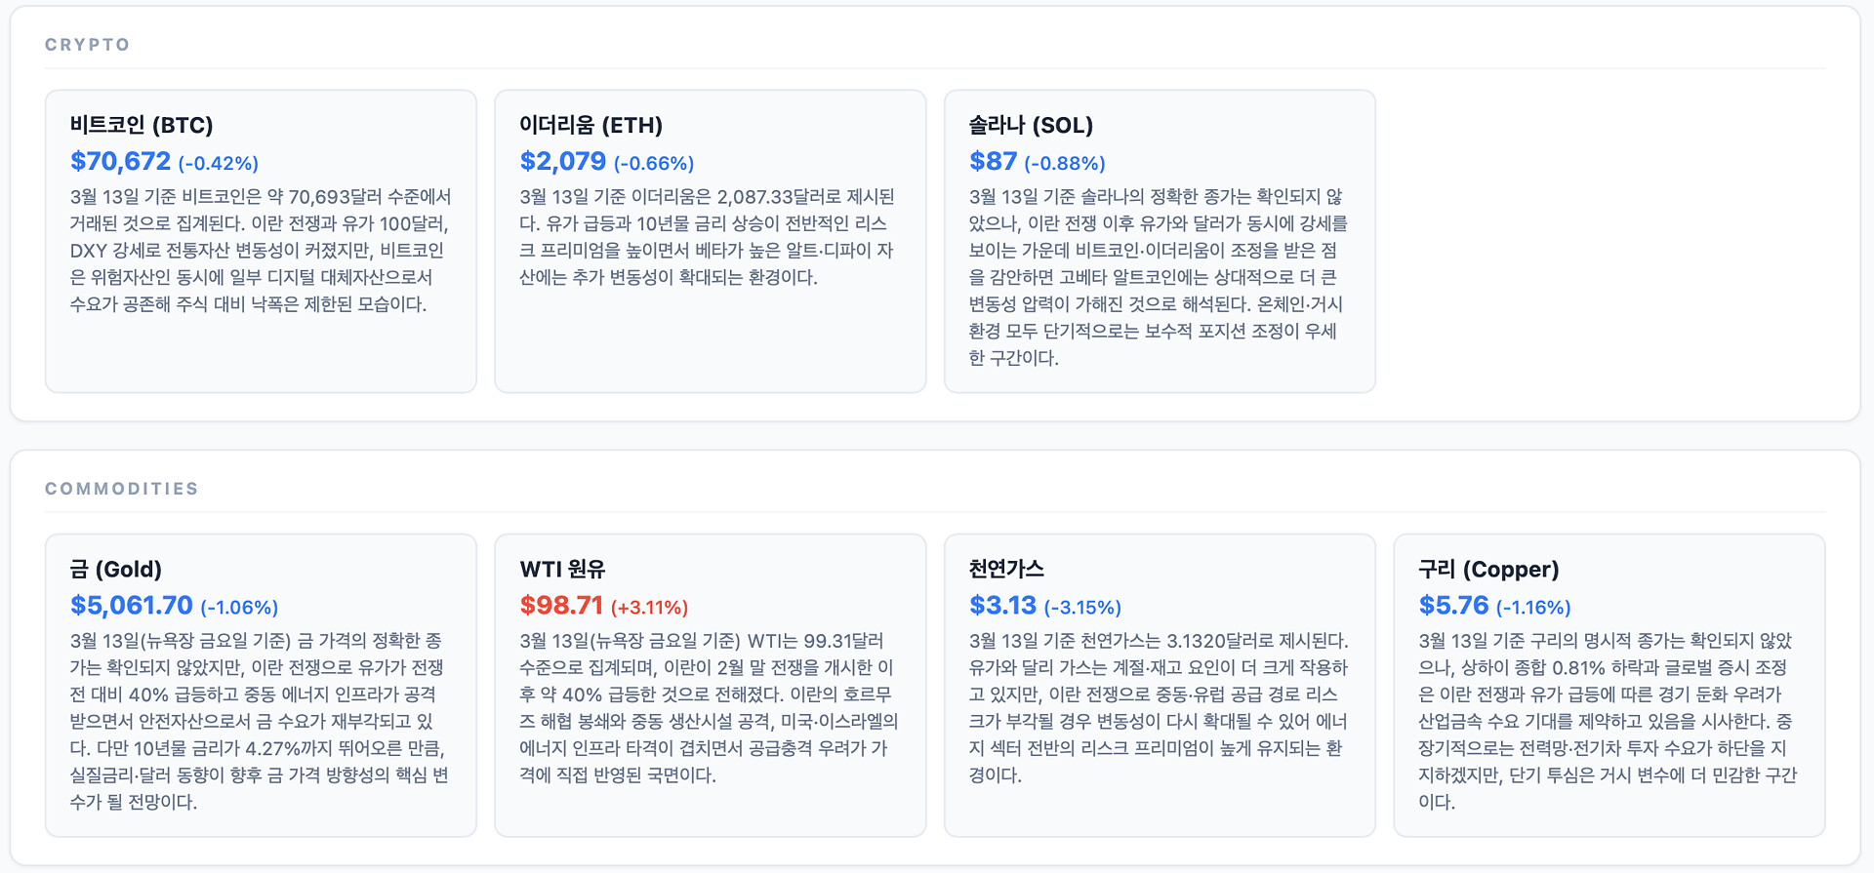Viewport: 1874px width, 873px height.
Task: Open the 금 (Gold) card title
Action: point(116,569)
